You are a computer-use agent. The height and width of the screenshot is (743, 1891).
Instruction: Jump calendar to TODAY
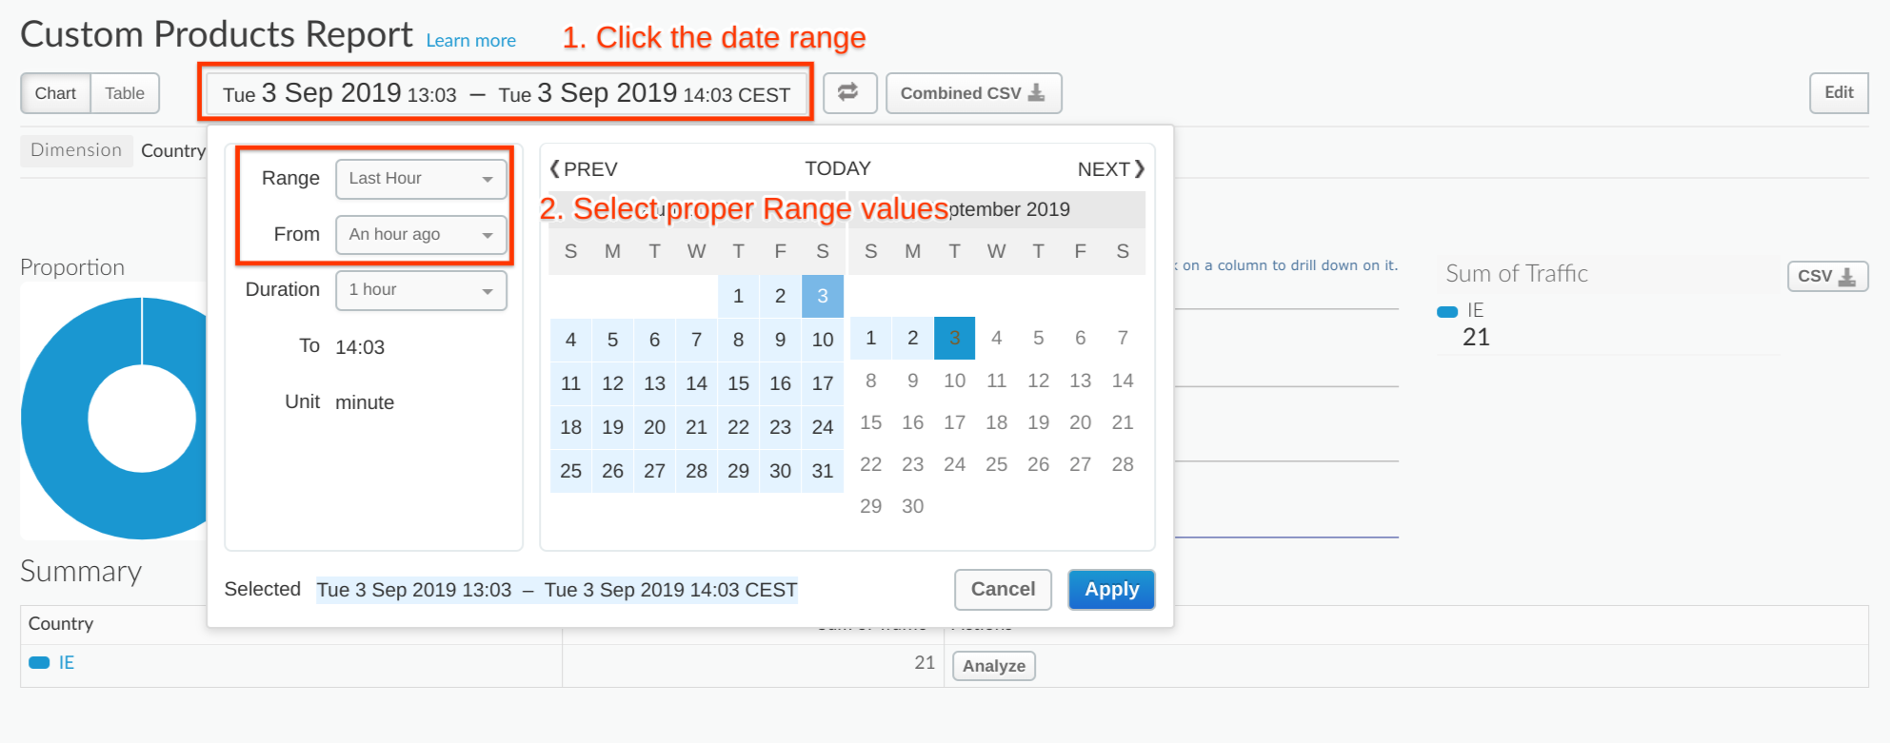[x=838, y=169]
